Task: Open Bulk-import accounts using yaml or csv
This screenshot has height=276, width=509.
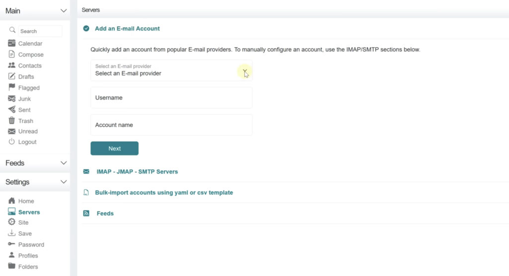Action: (x=164, y=192)
